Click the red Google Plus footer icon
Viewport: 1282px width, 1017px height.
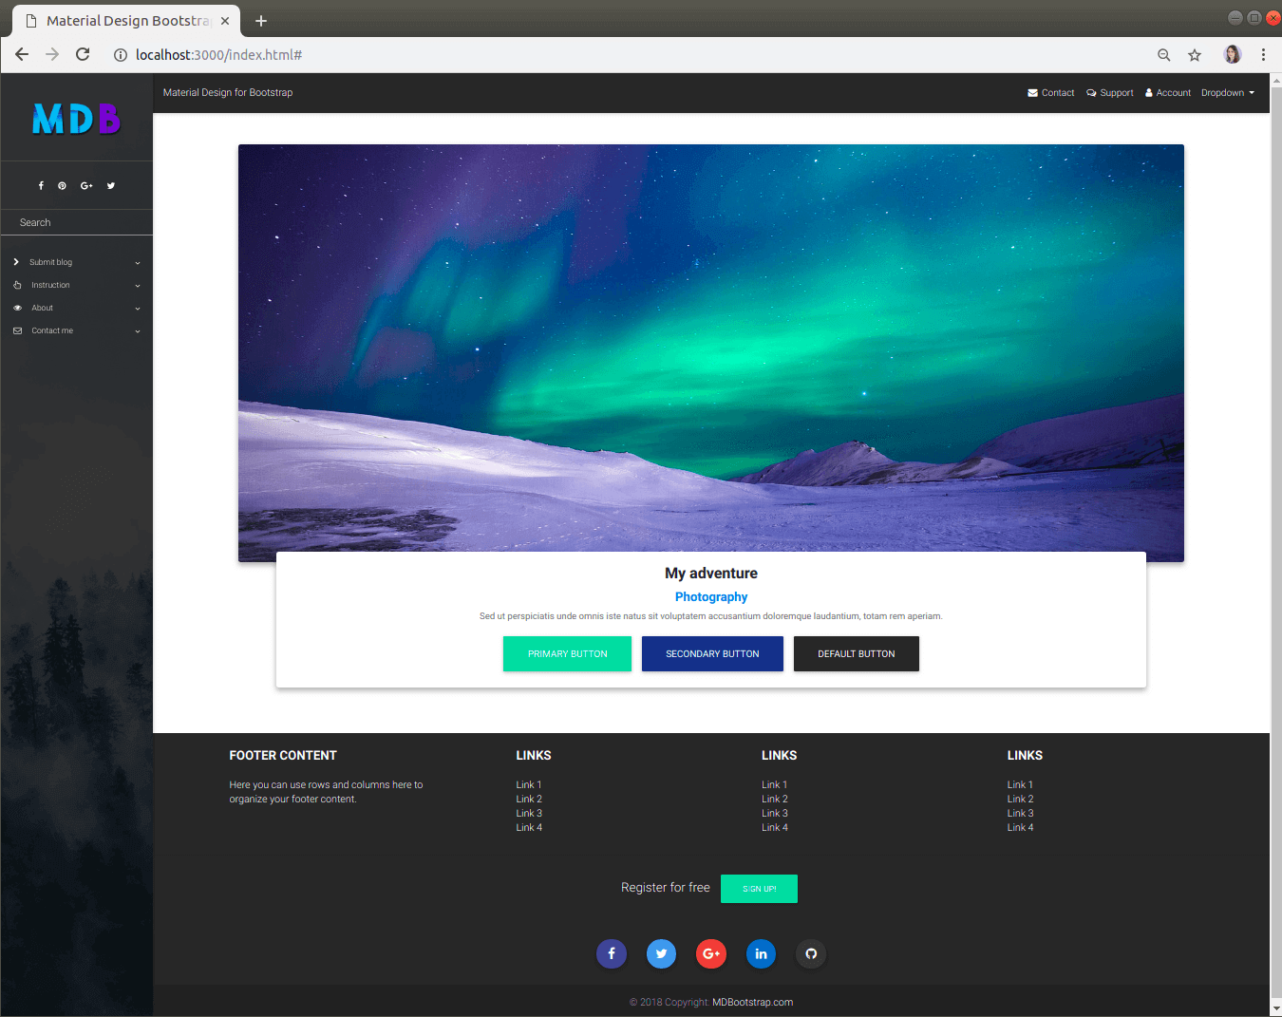pos(711,953)
